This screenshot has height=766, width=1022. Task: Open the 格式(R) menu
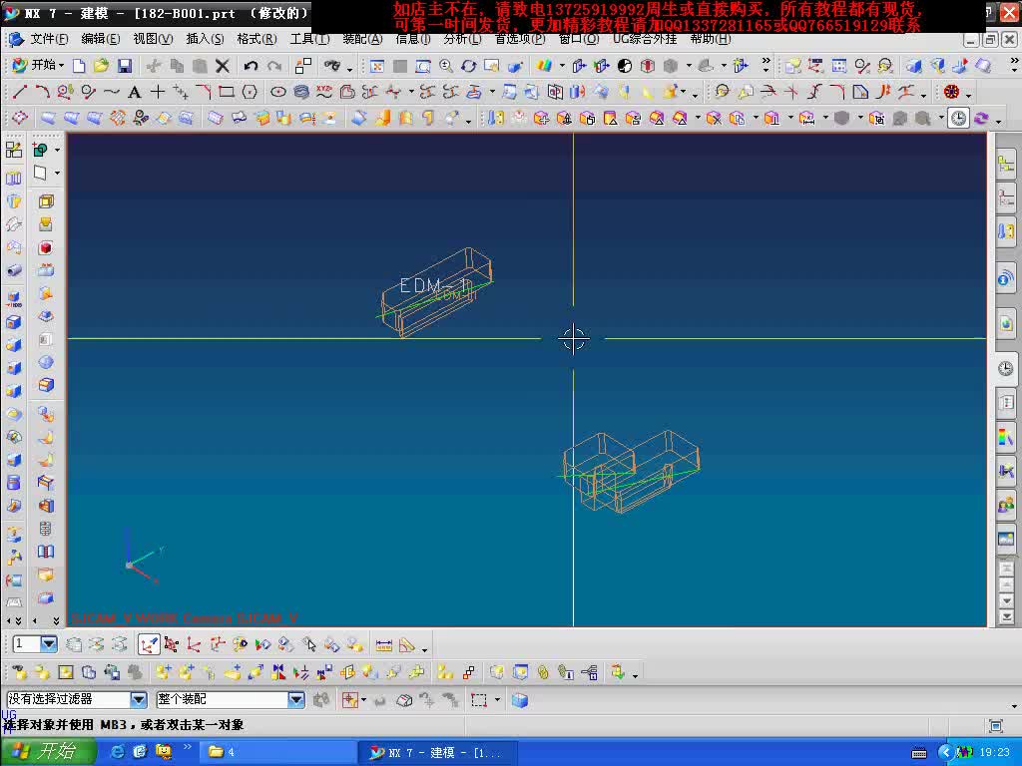[x=256, y=39]
